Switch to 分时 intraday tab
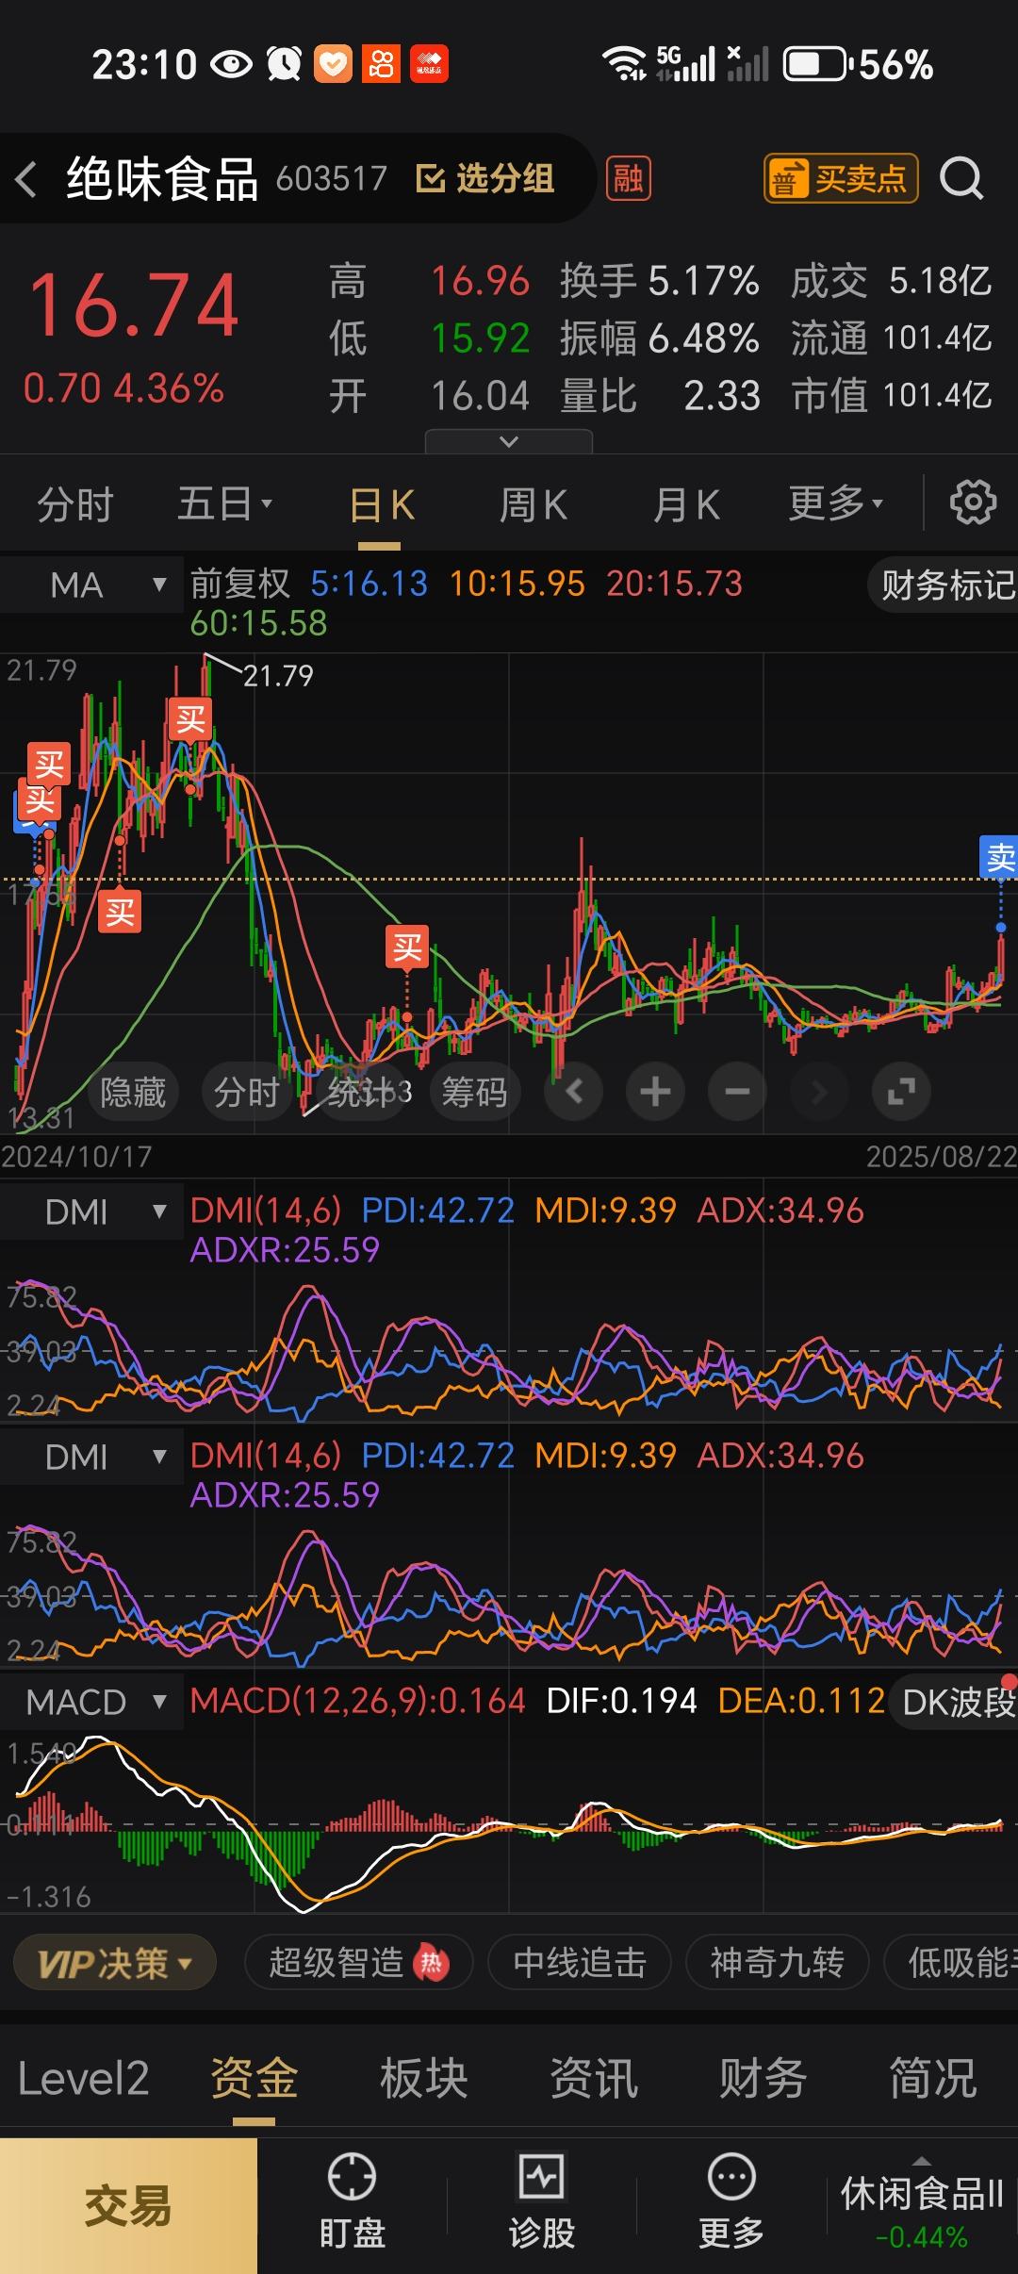Screen dimensions: 1018x2274 (75, 504)
